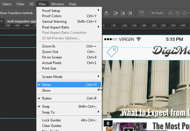The width and height of the screenshot is (190, 131).
Task: Open the Filter menu
Action: tap(20, 4)
